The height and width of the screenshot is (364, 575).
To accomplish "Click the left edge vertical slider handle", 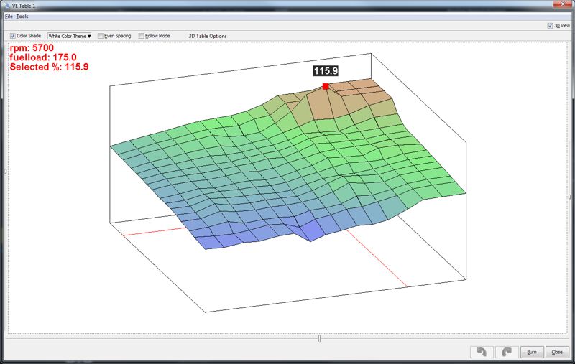I will 6,171.
